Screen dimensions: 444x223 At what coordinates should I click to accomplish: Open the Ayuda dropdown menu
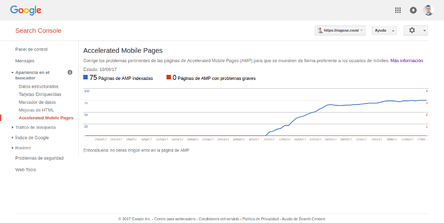click(x=384, y=31)
